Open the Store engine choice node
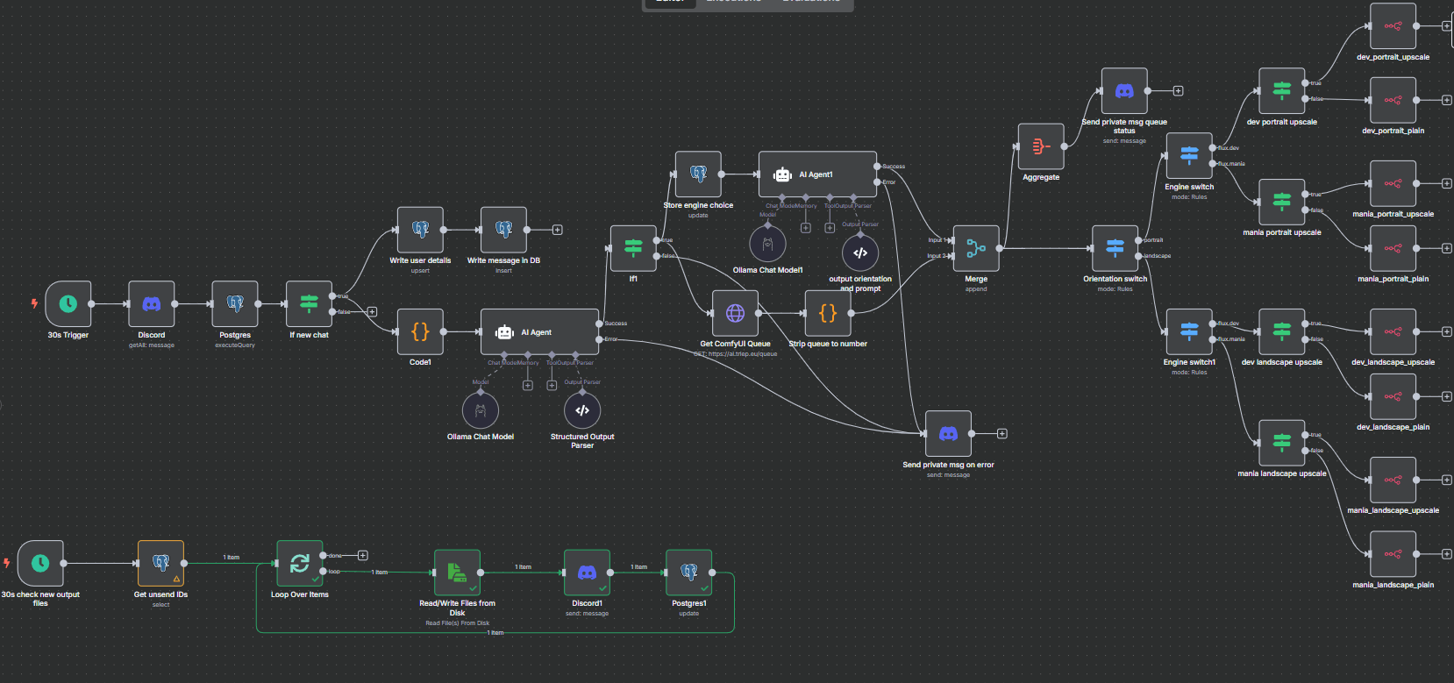This screenshot has width=1454, height=683. coord(698,174)
